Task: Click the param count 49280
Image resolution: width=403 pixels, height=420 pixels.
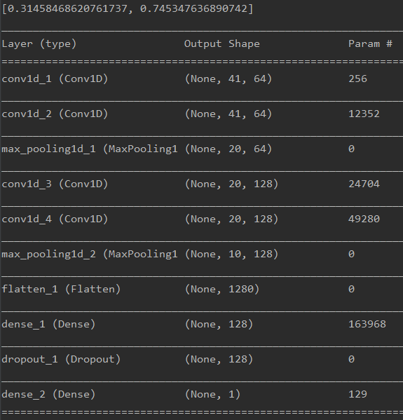Action: coord(364,219)
